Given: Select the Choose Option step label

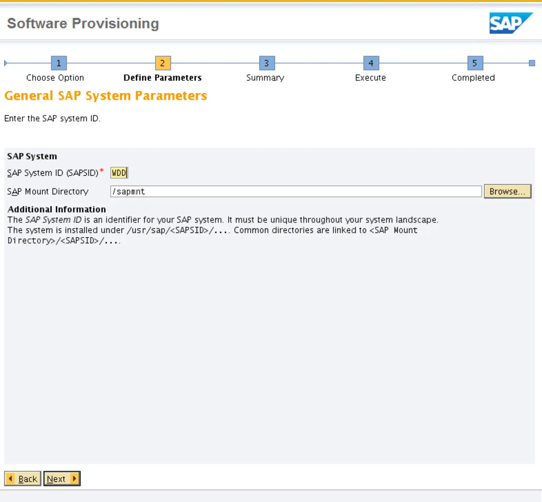Looking at the screenshot, I should pos(55,78).
